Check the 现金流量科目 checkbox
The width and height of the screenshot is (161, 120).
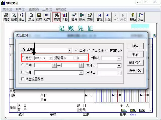pyautogui.click(x=23, y=79)
